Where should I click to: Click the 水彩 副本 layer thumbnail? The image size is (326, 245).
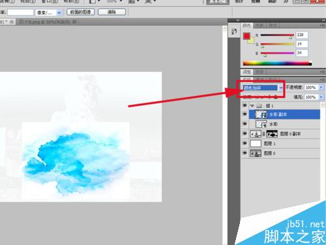[x=261, y=114]
